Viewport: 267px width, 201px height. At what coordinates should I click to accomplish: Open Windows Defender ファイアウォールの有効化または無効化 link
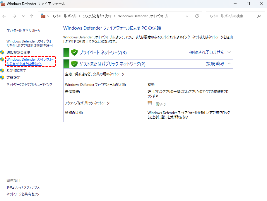click(x=30, y=62)
